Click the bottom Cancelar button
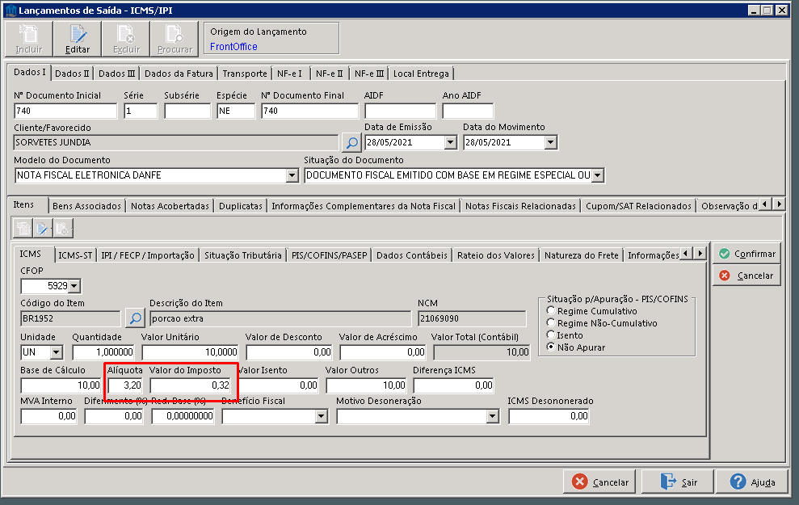 (x=599, y=482)
